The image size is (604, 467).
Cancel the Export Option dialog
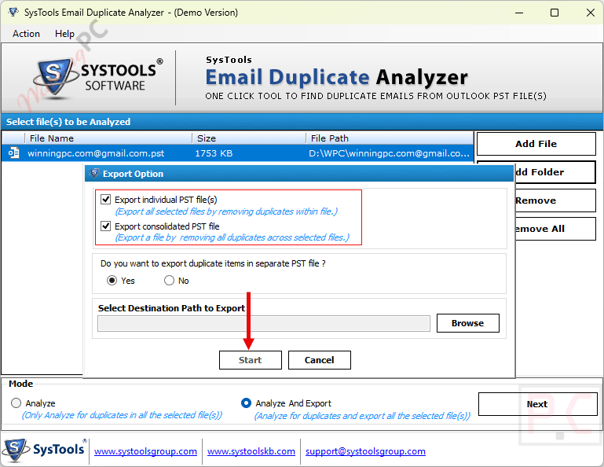pos(320,360)
